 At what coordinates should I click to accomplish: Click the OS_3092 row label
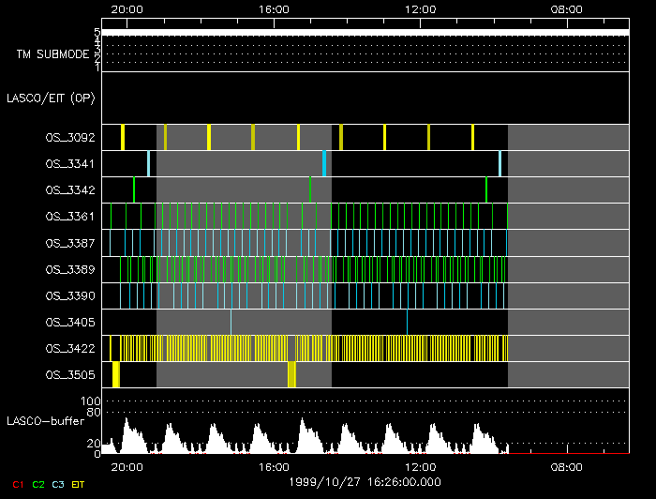[x=69, y=137]
